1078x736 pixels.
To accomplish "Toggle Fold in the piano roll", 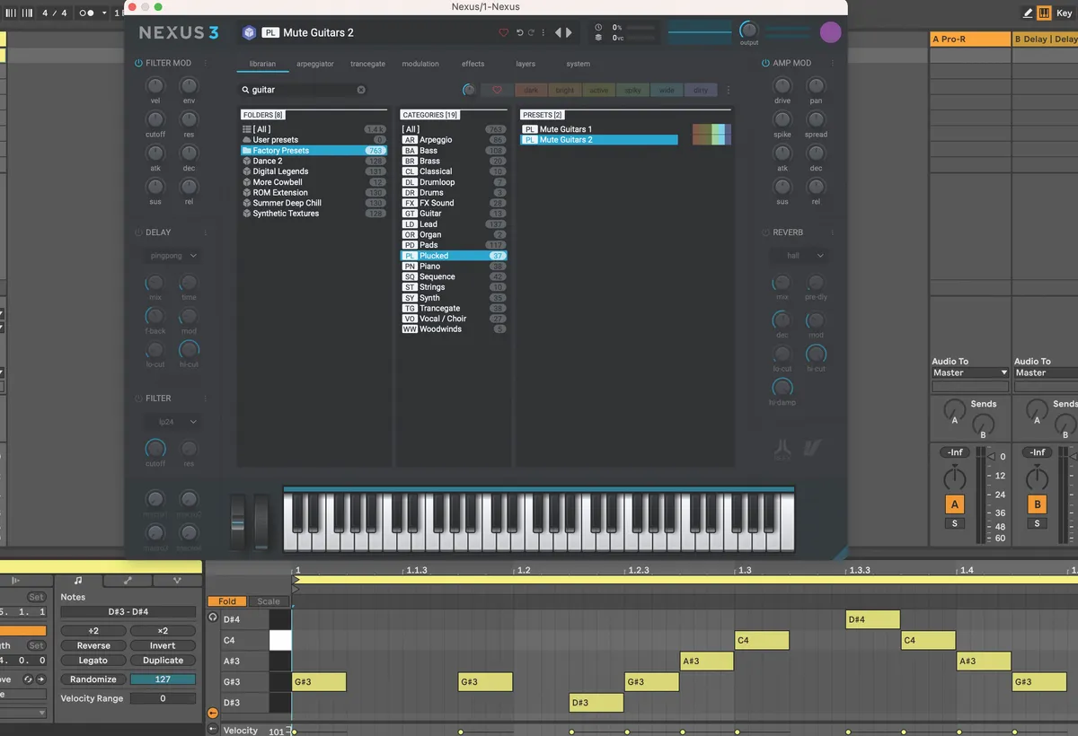I will 227,601.
